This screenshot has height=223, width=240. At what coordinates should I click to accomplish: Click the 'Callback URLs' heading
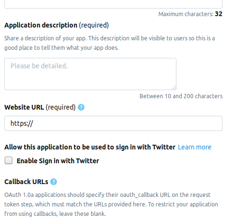point(26,182)
